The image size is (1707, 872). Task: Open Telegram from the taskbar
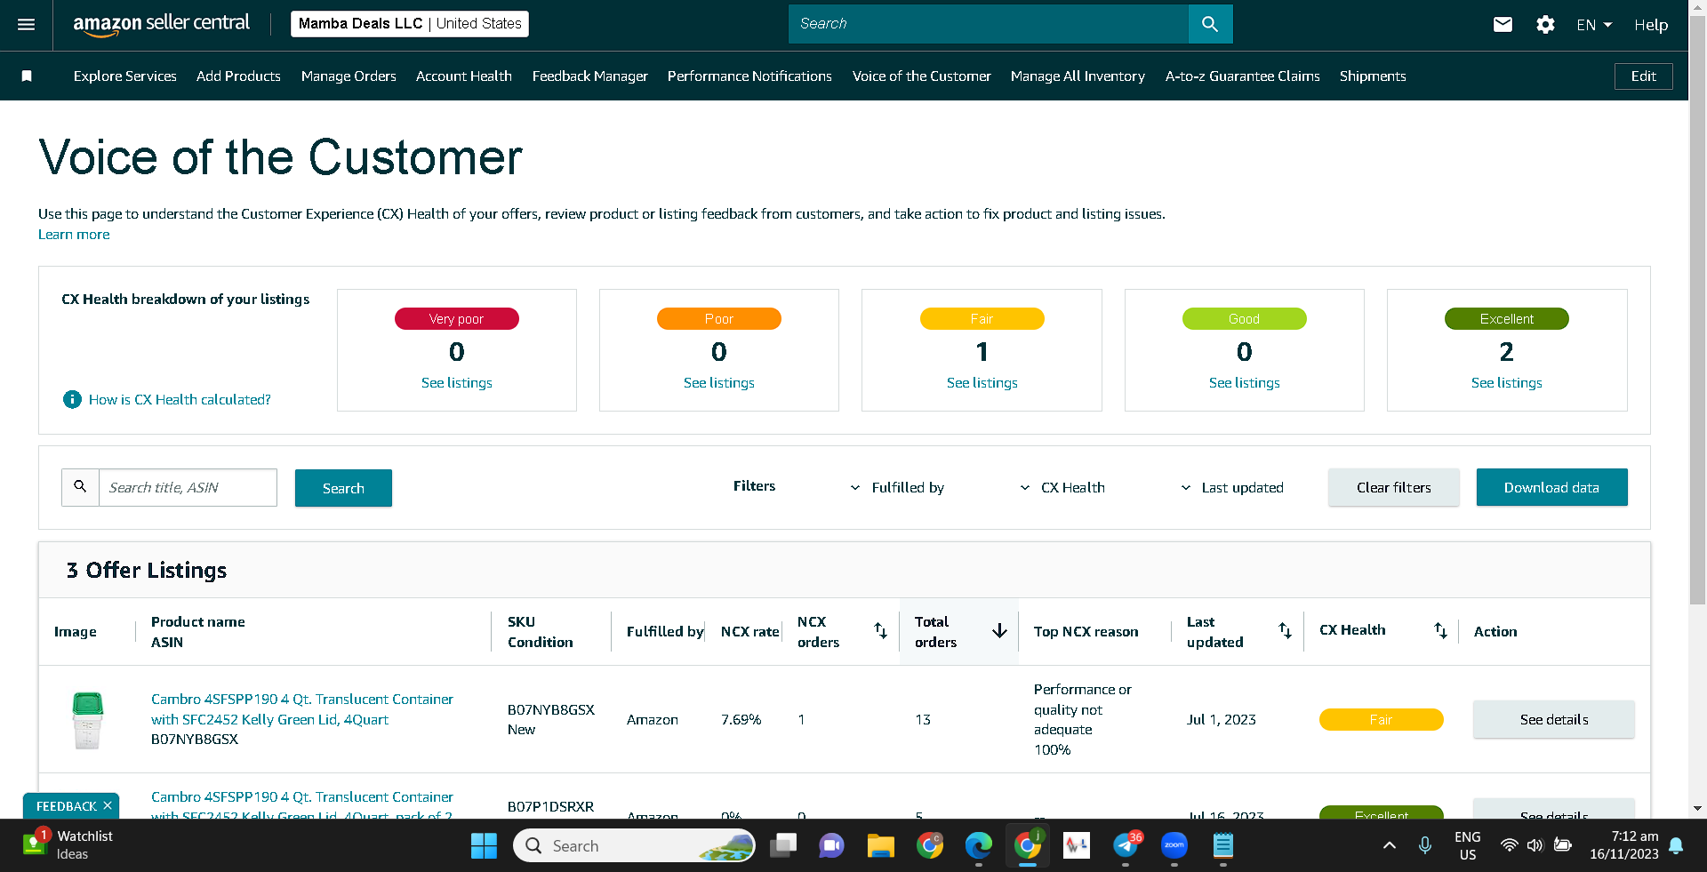click(x=1126, y=845)
